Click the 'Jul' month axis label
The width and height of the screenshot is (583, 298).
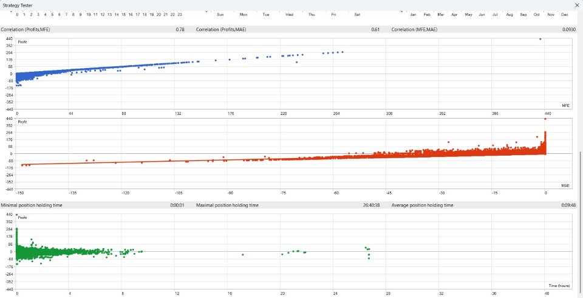click(495, 15)
